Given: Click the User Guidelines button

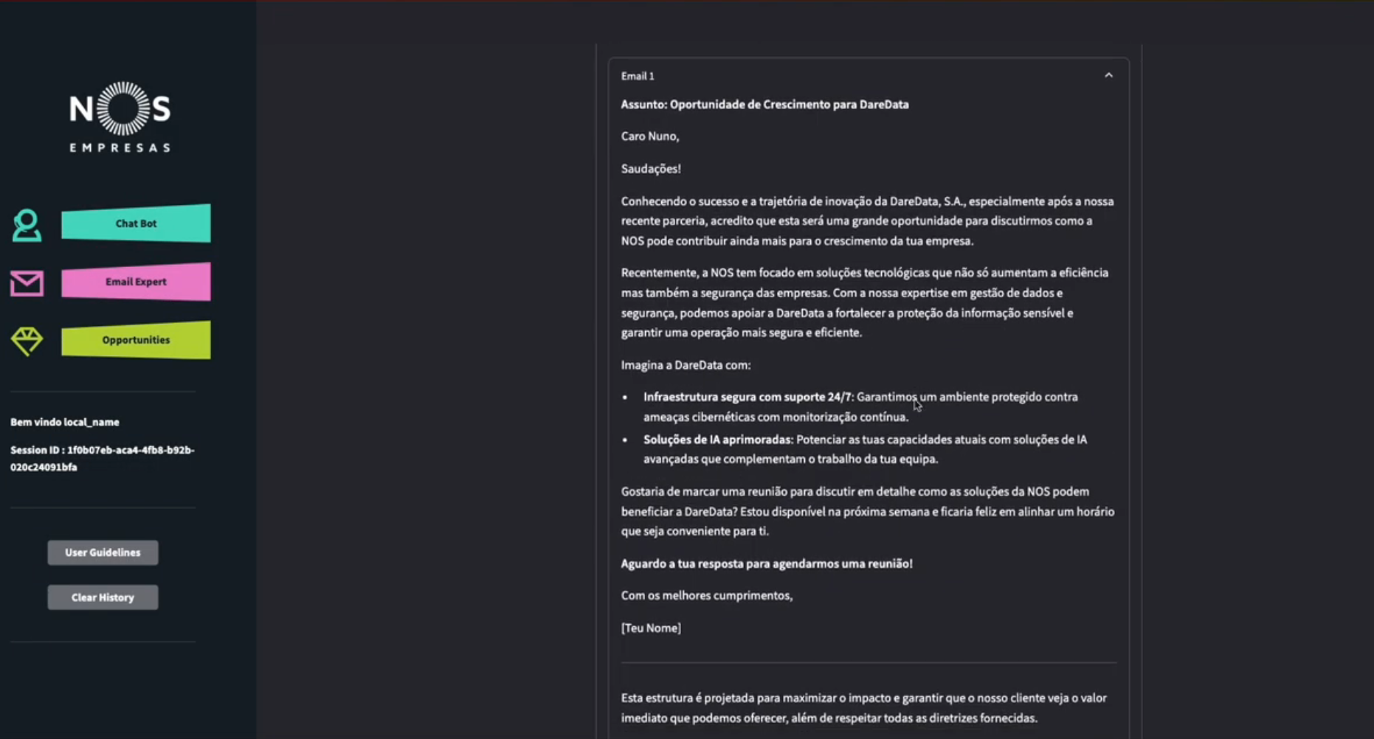Looking at the screenshot, I should [103, 552].
